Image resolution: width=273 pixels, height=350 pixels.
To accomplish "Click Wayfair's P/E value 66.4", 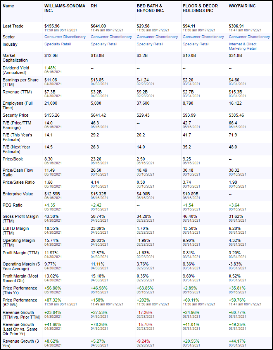I will tap(233, 123).
